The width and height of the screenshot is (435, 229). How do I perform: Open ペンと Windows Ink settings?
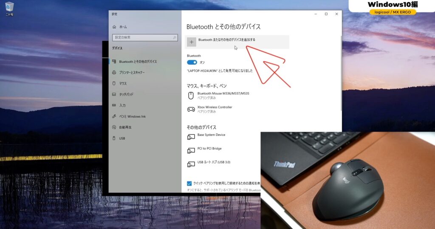coord(133,116)
